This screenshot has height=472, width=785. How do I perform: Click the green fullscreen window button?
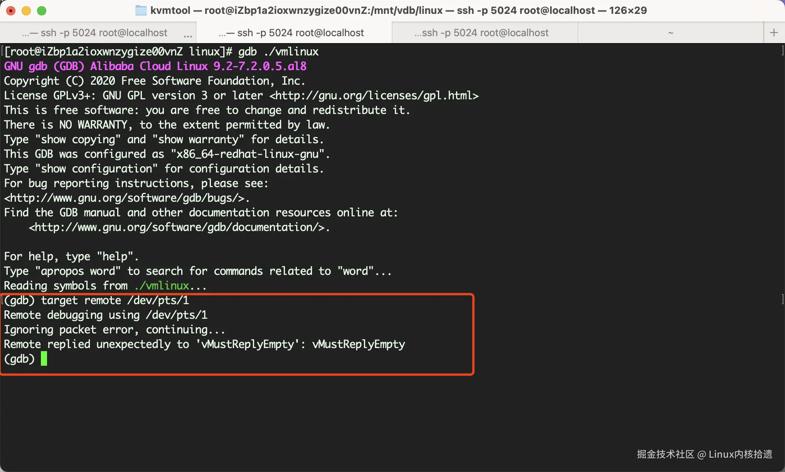click(42, 11)
